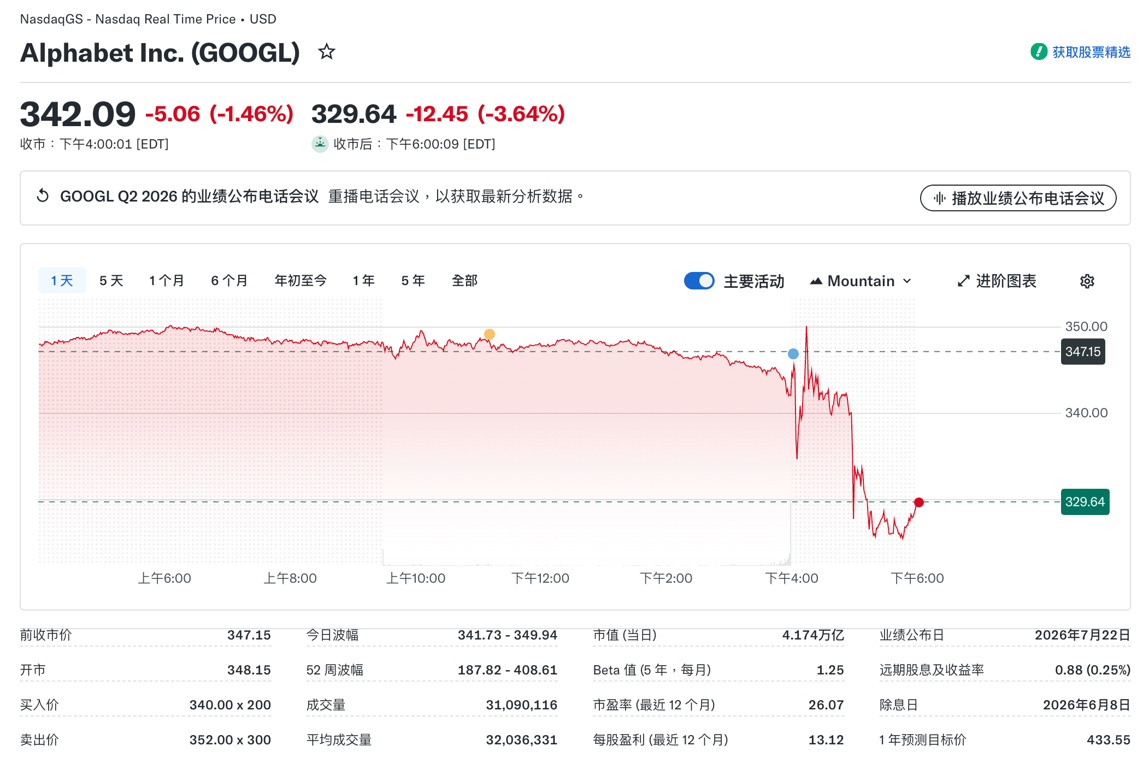Click the closing price 342.09

[x=78, y=114]
